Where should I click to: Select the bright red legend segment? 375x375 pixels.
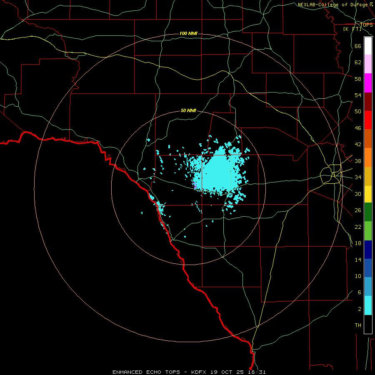[x=368, y=120]
